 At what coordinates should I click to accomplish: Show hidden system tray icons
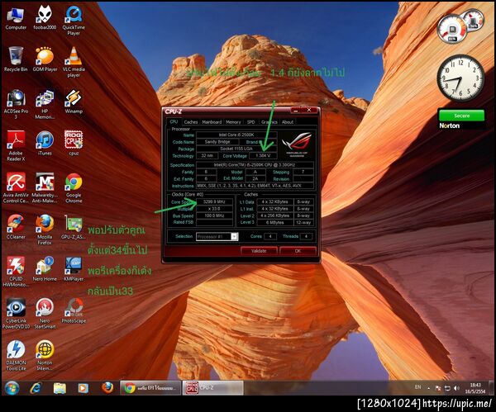click(428, 388)
